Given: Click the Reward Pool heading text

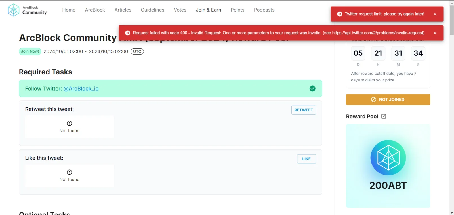Looking at the screenshot, I should (362, 116).
